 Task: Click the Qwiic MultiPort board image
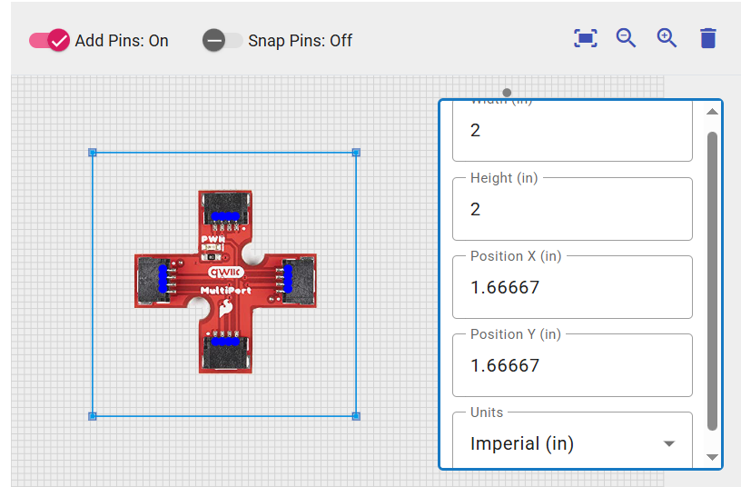coord(225,282)
